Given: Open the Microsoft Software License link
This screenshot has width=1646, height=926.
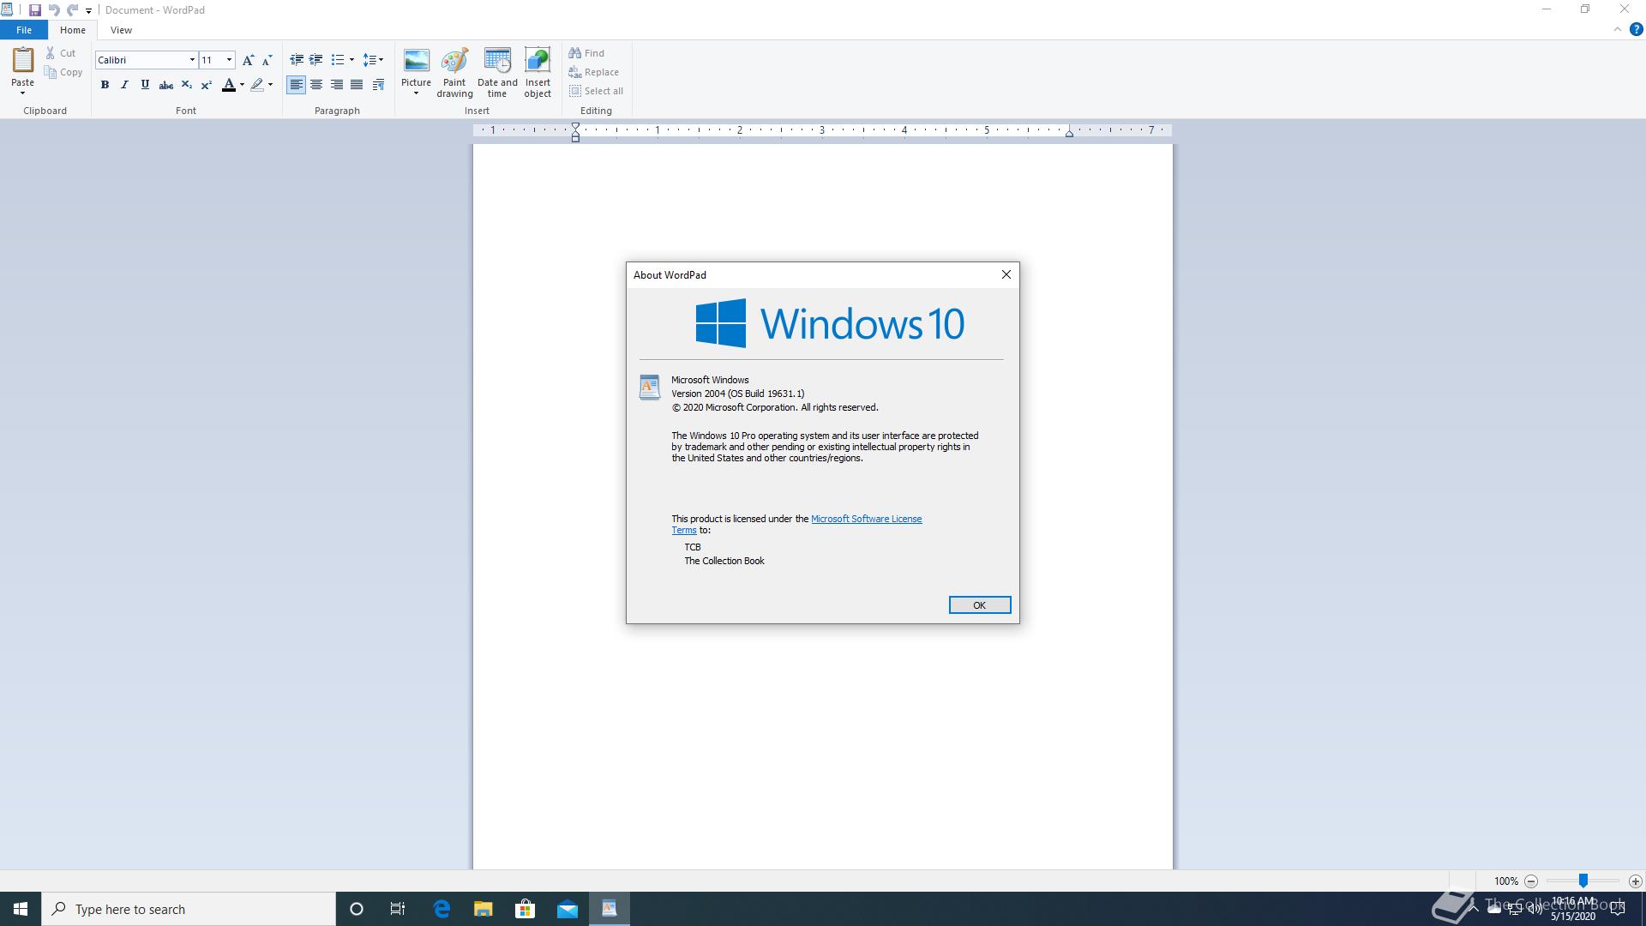Looking at the screenshot, I should click(866, 519).
